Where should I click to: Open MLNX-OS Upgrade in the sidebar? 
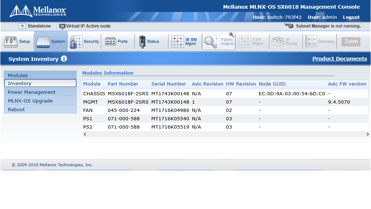point(40,101)
